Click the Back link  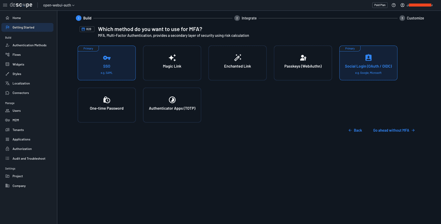355,130
